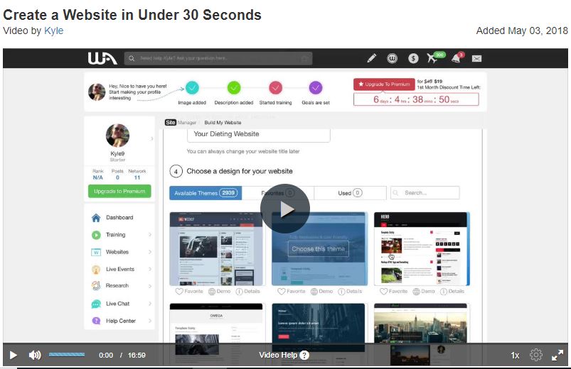Select the first theme thumbnail

coord(216,249)
